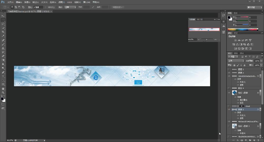
Task: Open layer blend mode dropdown
Action: pyautogui.click(x=236, y=61)
